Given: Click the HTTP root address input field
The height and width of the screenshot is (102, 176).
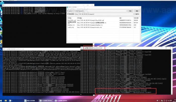Looking at the screenshot, I should (104, 14).
